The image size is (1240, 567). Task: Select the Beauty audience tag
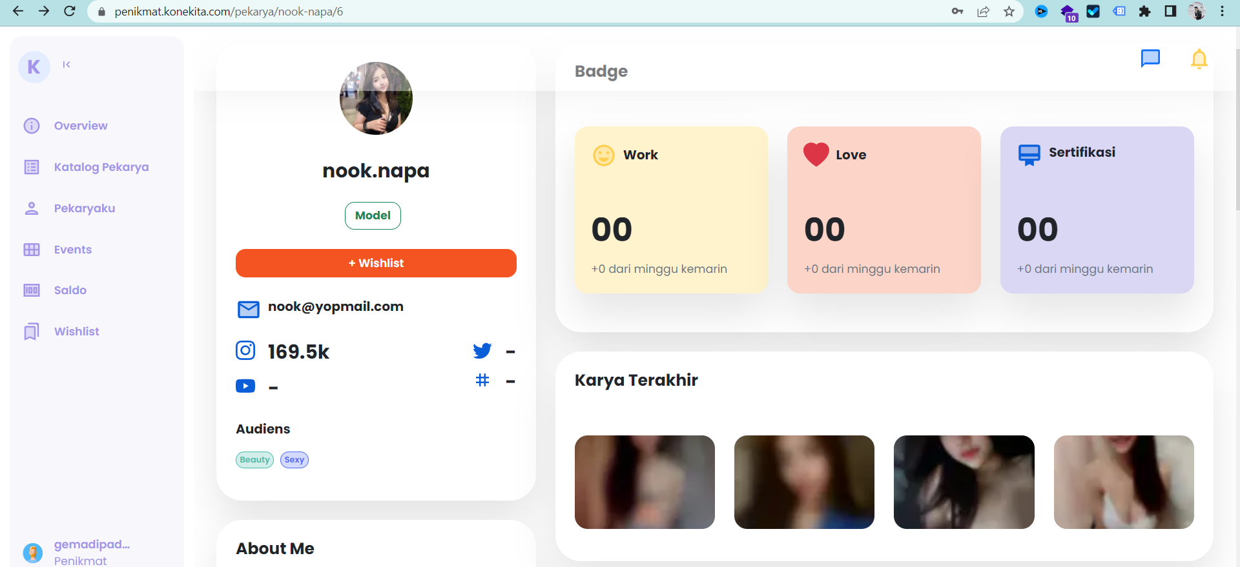click(254, 460)
